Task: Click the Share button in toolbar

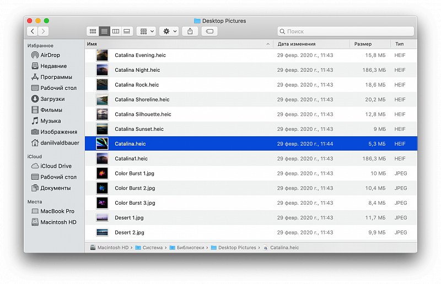Action: point(190,31)
